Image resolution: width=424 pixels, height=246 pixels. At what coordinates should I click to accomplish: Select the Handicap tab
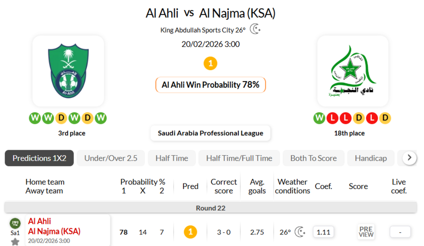click(x=370, y=158)
